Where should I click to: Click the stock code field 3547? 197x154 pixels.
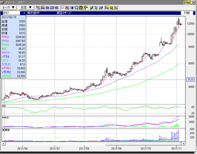(11, 13)
